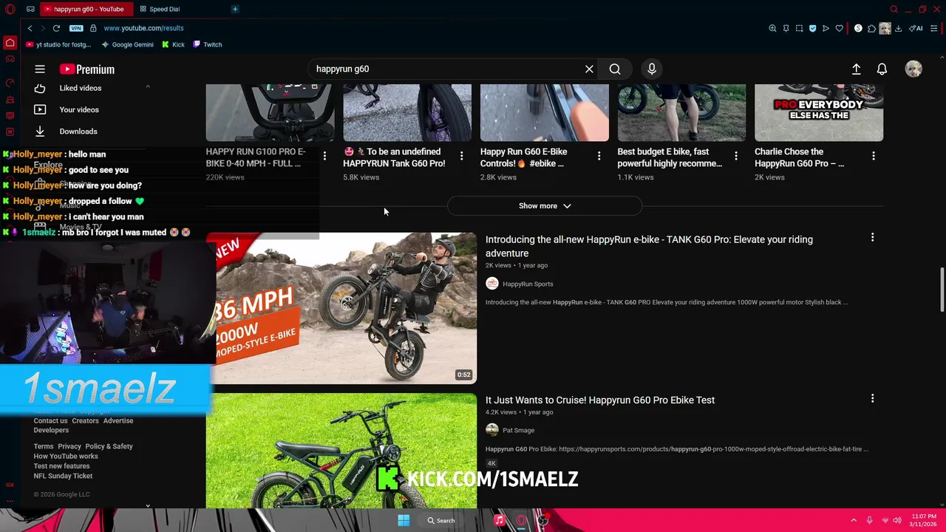The height and width of the screenshot is (532, 946).
Task: Click the taskbar Search box
Action: coord(441,520)
